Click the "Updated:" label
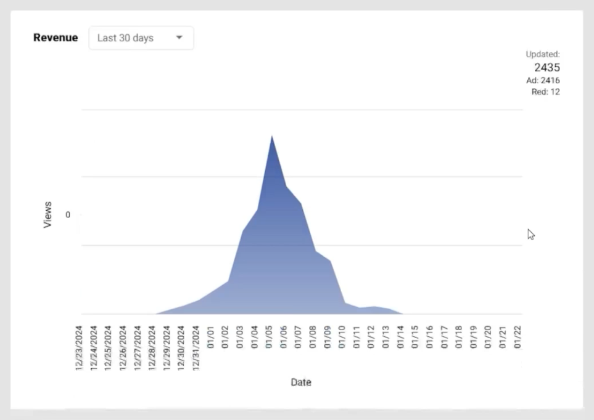 542,54
